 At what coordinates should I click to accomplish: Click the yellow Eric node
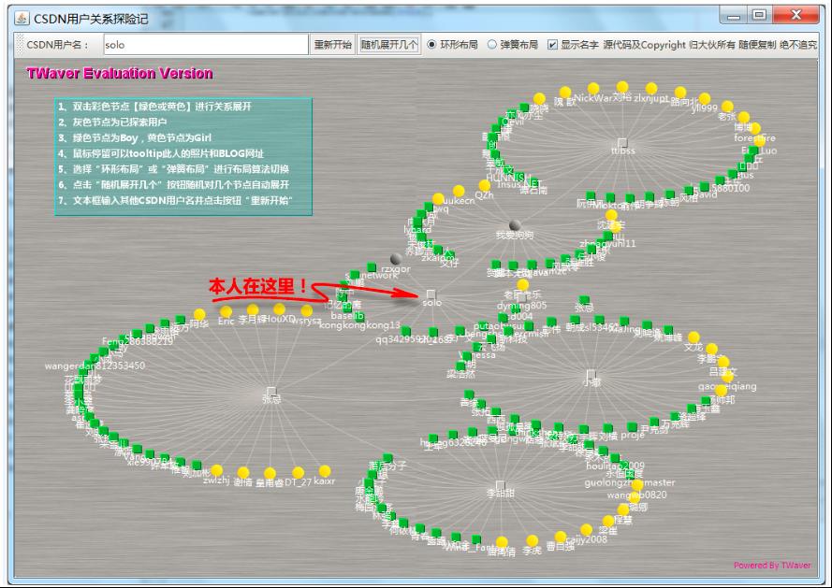coord(226,311)
